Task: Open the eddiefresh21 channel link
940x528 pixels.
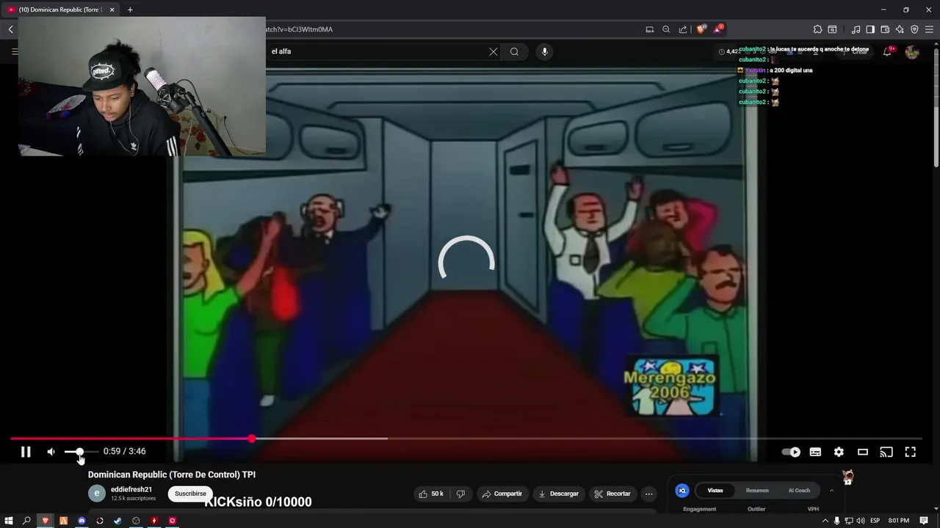Action: click(131, 489)
